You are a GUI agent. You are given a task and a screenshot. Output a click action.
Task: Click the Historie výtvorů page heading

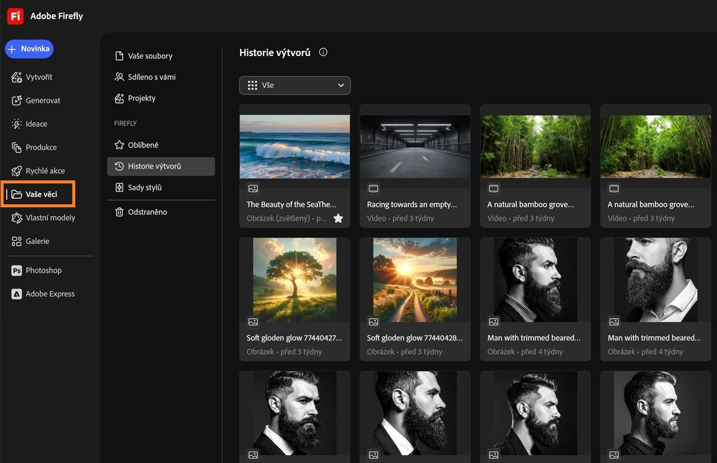pos(275,53)
